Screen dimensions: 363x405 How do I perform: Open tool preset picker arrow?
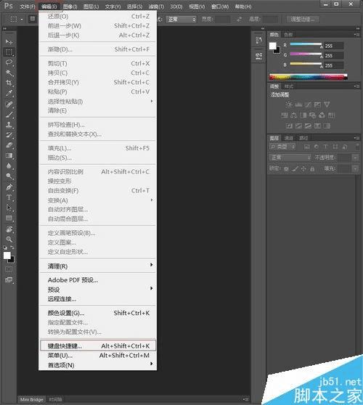coord(22,20)
